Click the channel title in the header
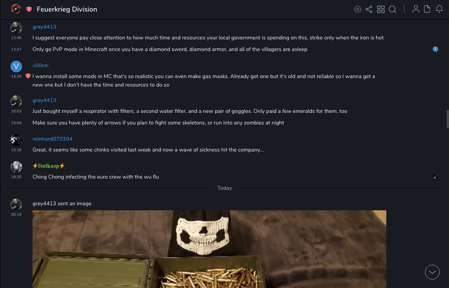 67,9
